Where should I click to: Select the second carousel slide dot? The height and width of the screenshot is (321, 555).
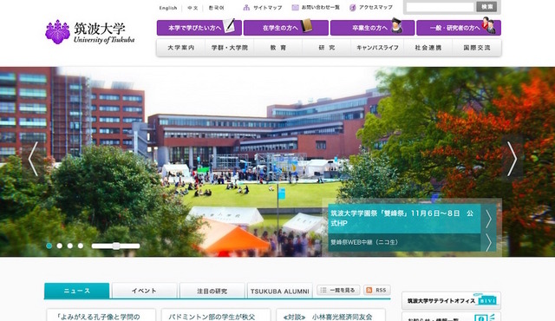pos(60,246)
